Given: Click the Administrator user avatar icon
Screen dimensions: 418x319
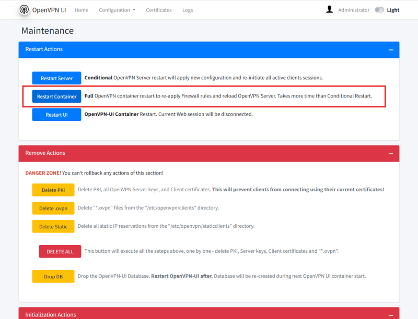Looking at the screenshot, I should (x=330, y=9).
